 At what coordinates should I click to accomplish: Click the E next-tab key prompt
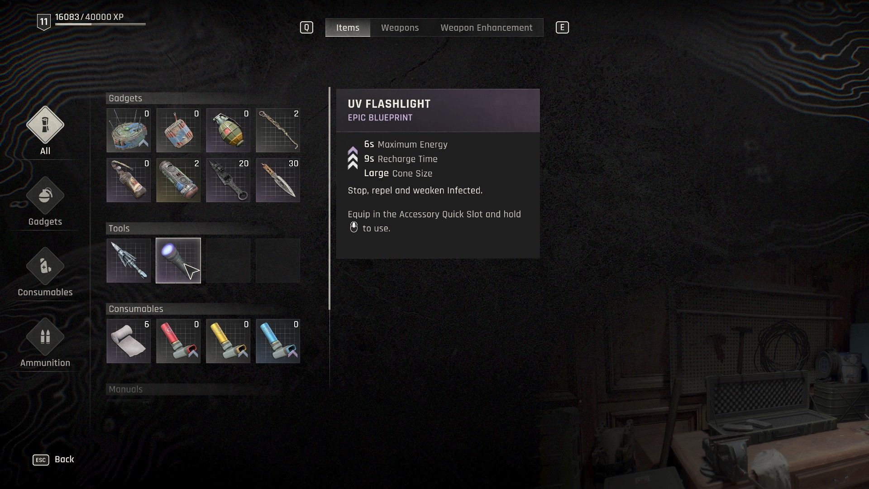click(562, 28)
